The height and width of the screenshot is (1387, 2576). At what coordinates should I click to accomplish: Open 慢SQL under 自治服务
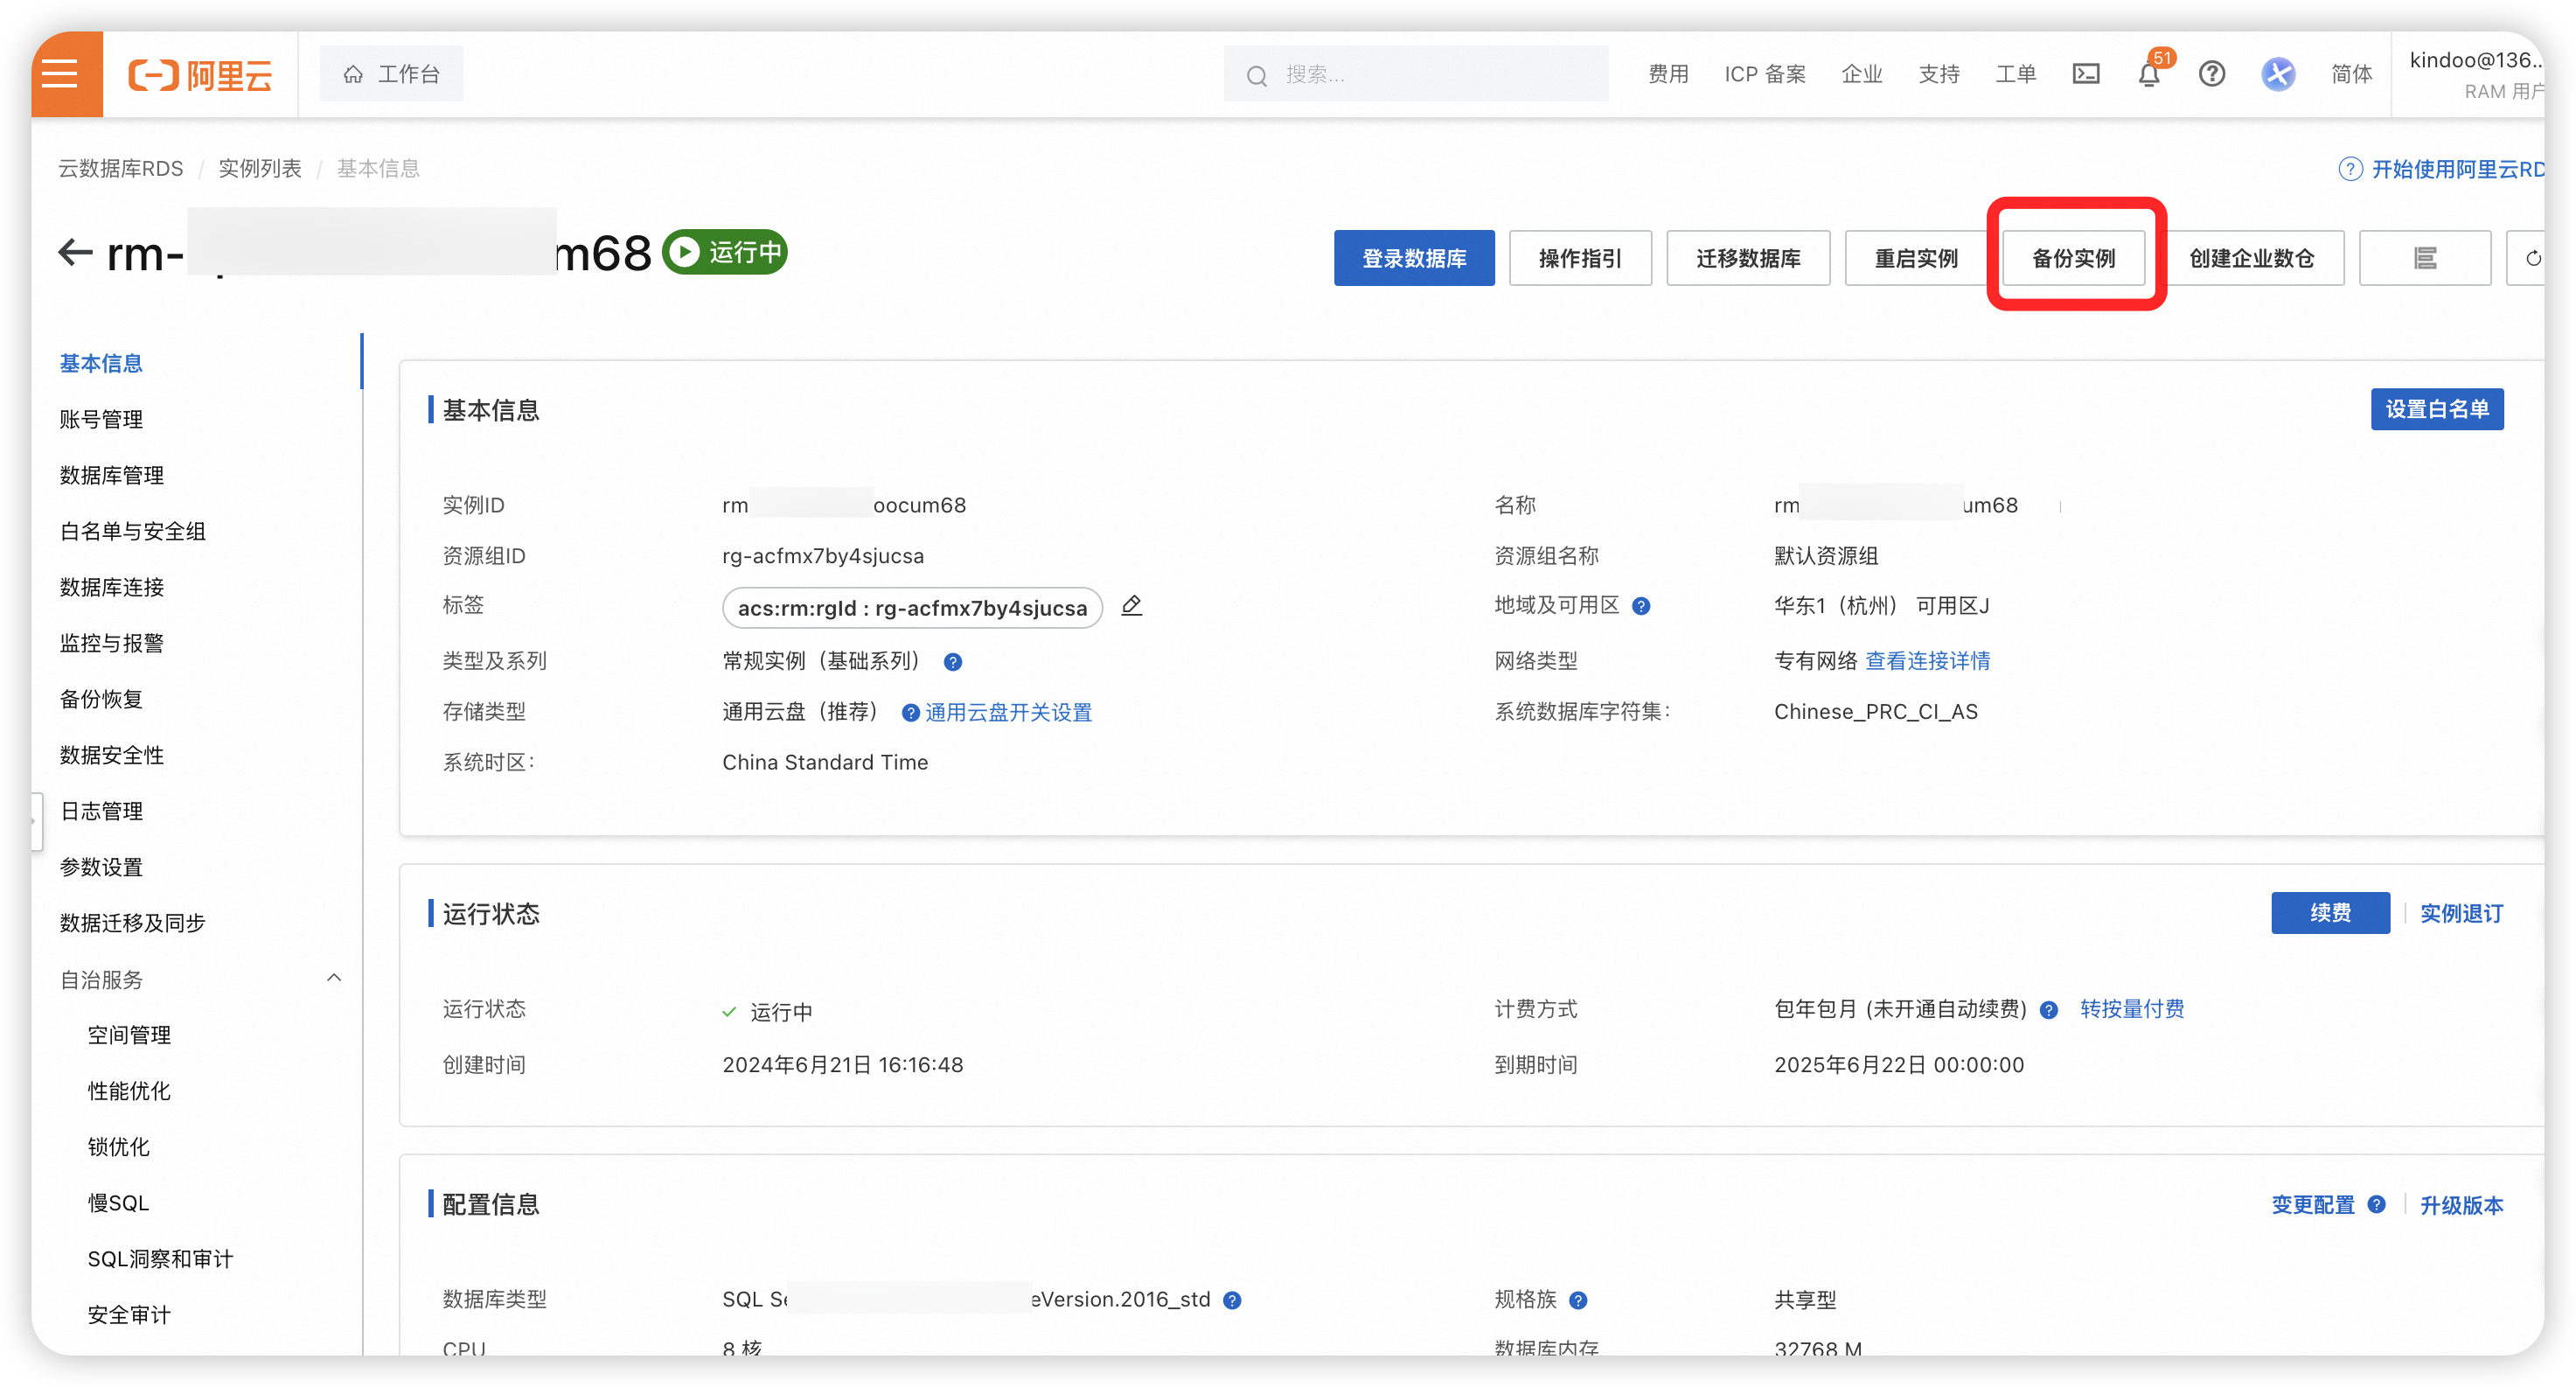(x=118, y=1203)
